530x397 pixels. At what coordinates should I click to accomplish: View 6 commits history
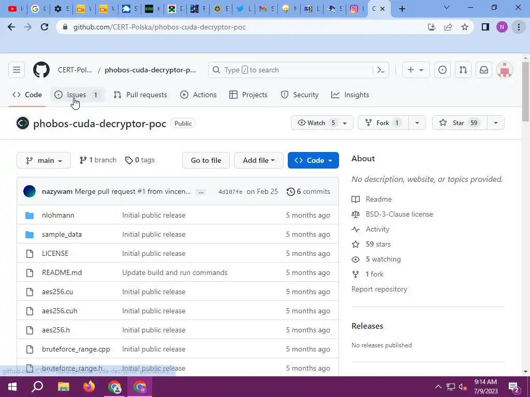coord(308,191)
